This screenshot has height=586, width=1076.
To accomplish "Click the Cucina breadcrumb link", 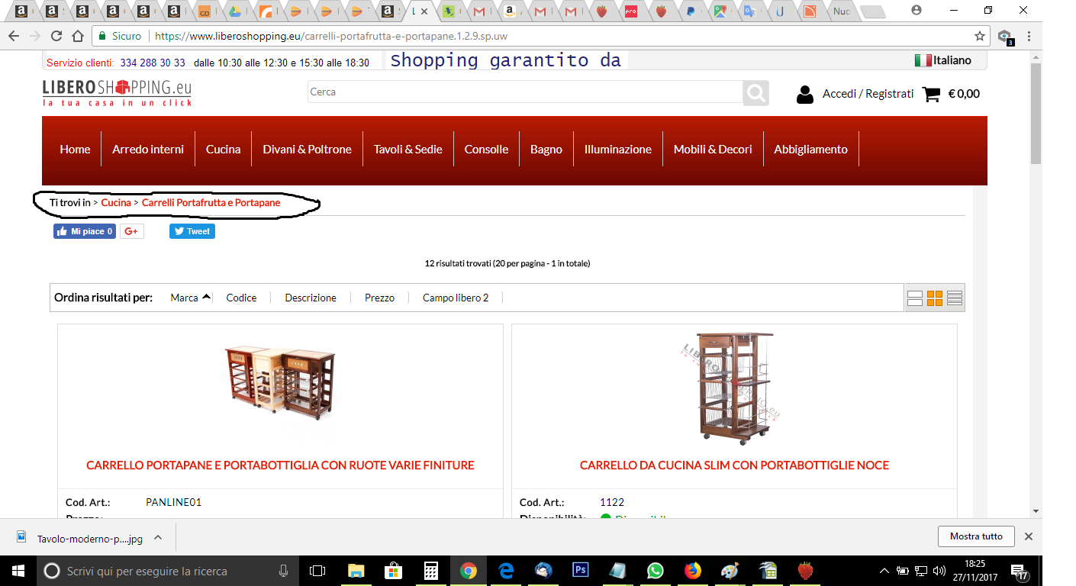I will click(116, 203).
